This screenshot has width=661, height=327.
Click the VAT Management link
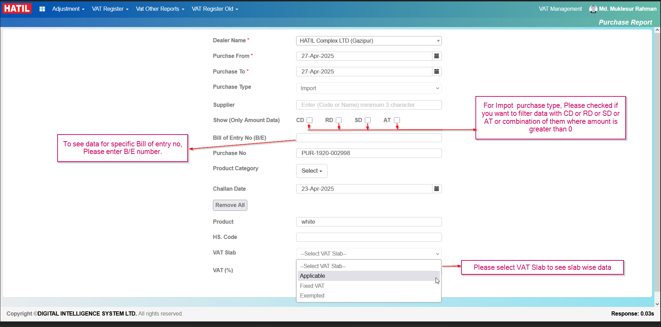[x=560, y=9]
